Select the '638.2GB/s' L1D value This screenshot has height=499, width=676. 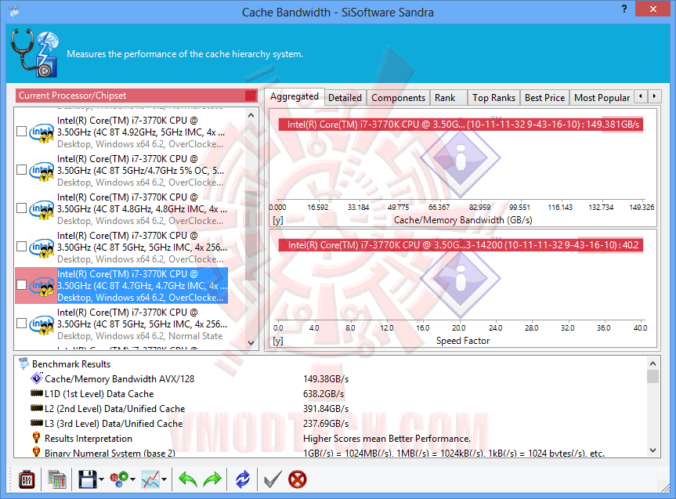click(x=324, y=394)
